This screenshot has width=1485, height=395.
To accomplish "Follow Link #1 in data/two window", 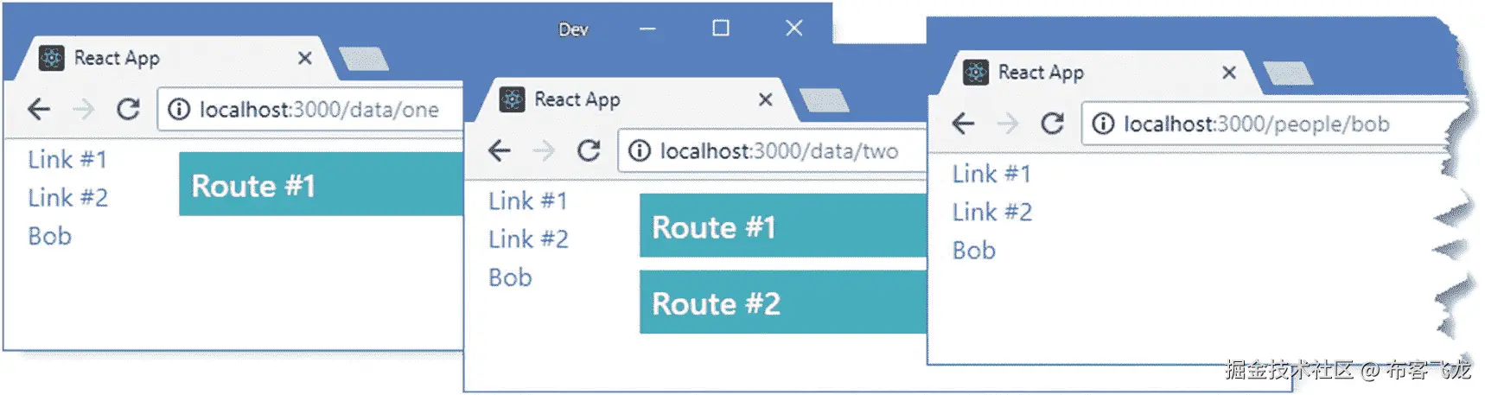I will tap(528, 201).
